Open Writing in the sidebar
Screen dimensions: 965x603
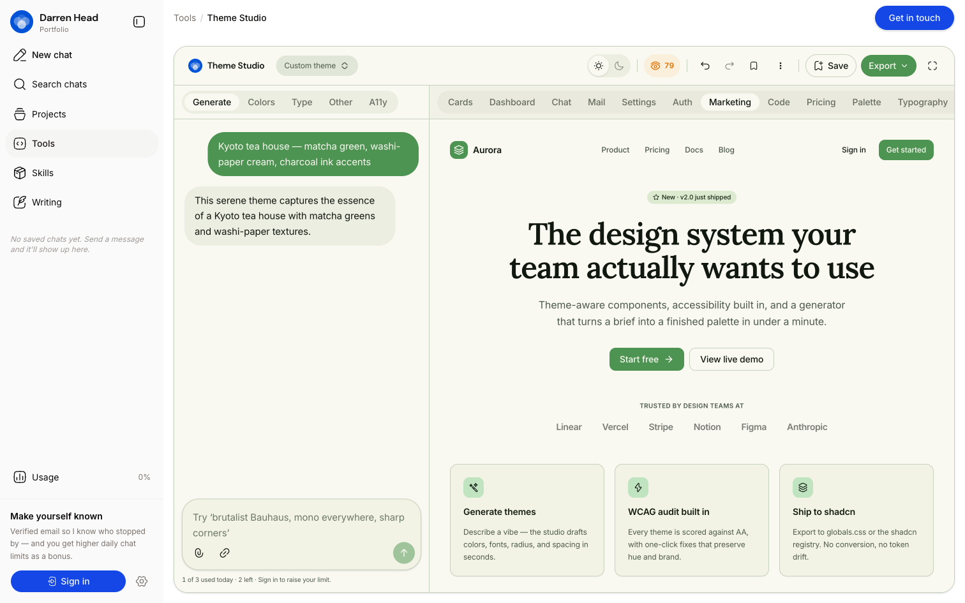pos(82,202)
